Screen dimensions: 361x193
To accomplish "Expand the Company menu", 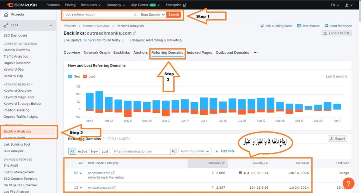I will [116, 5].
